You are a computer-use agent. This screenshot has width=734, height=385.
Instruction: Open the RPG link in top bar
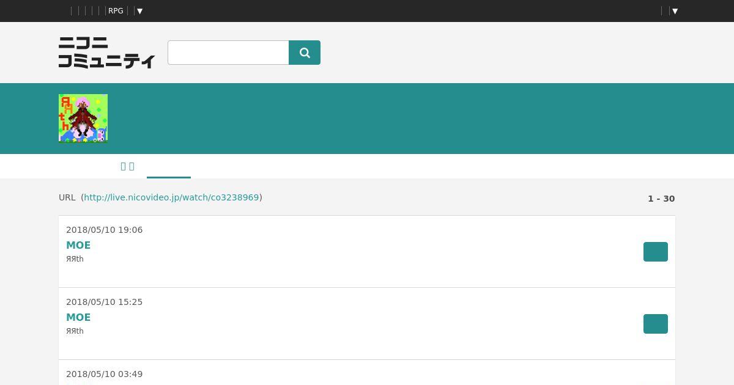click(116, 11)
